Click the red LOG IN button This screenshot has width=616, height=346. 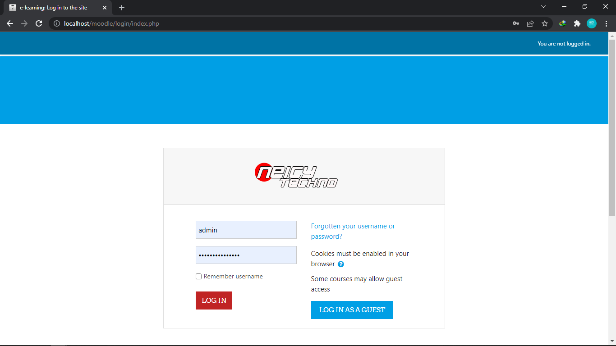(214, 300)
